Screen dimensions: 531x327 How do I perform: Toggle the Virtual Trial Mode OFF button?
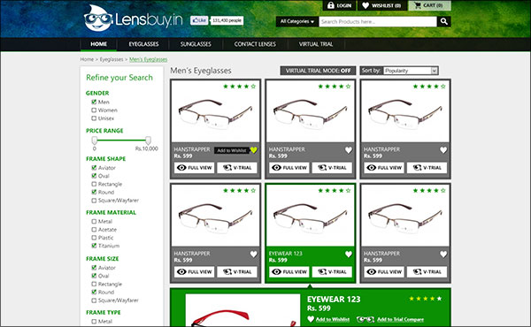(x=318, y=71)
